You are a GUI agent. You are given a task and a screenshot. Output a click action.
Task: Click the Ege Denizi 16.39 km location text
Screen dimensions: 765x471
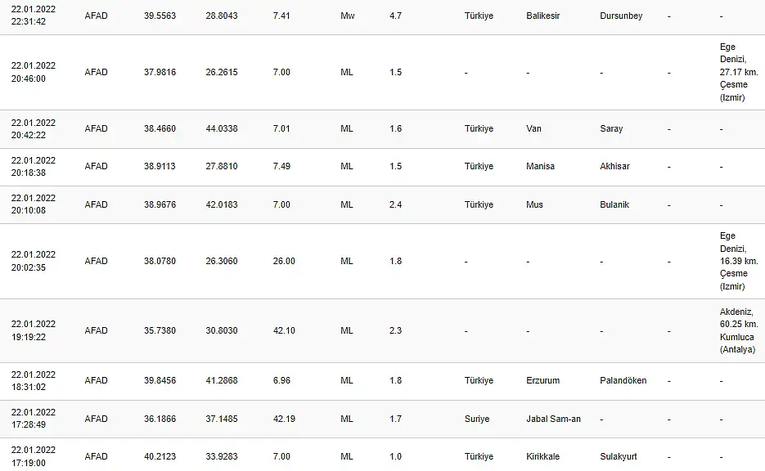[x=739, y=262]
